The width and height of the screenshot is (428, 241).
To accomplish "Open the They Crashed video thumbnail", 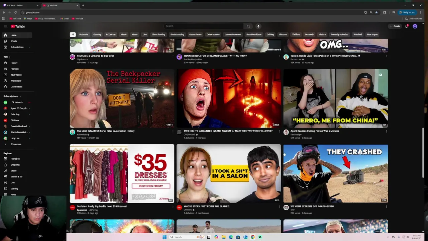I will point(336,174).
